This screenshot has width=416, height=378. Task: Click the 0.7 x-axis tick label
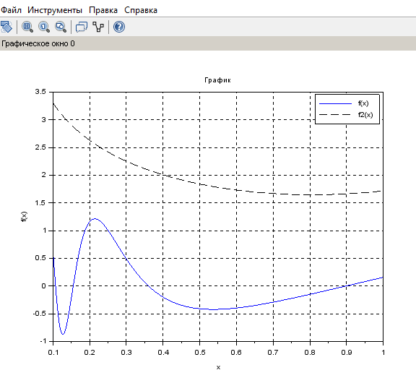click(x=273, y=353)
